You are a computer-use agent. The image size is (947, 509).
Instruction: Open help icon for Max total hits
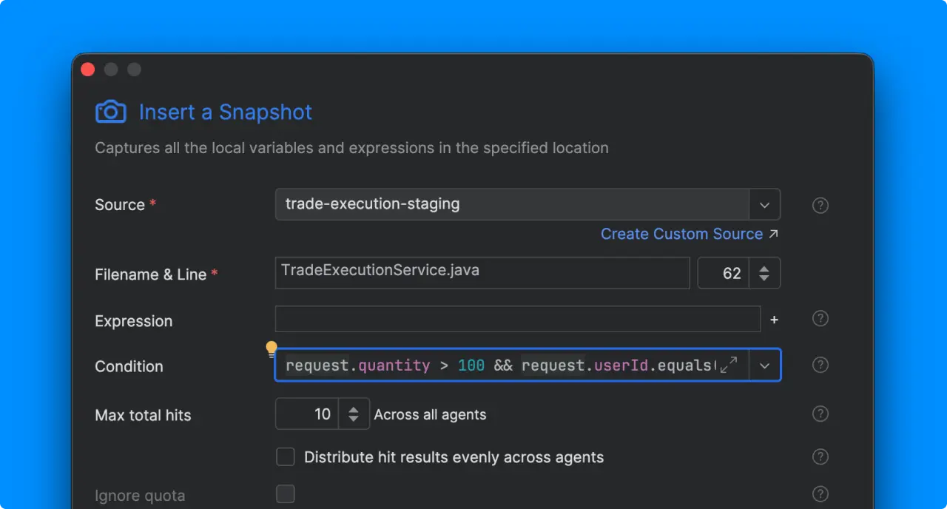pos(820,414)
